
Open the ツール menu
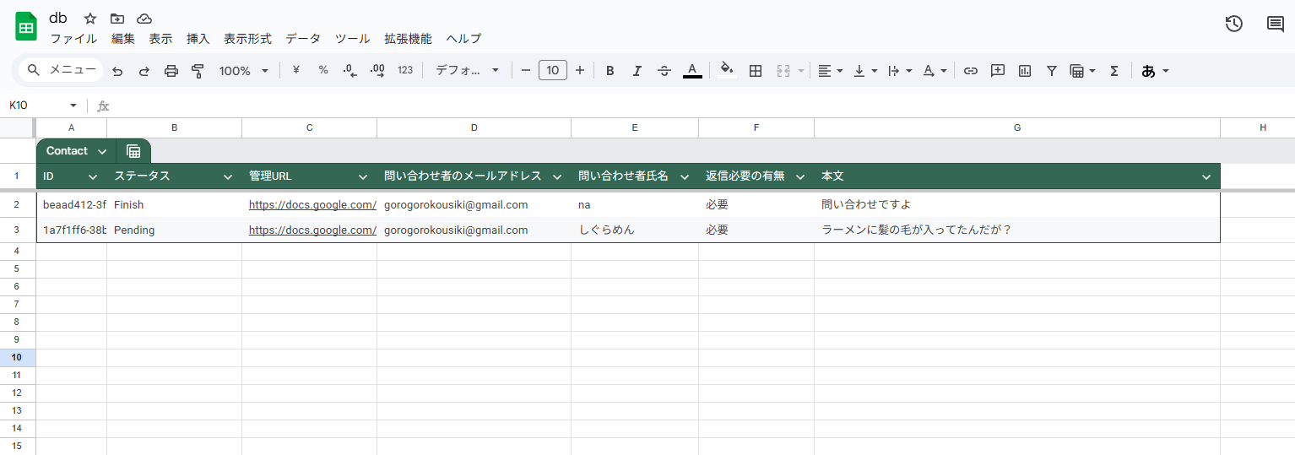[353, 39]
